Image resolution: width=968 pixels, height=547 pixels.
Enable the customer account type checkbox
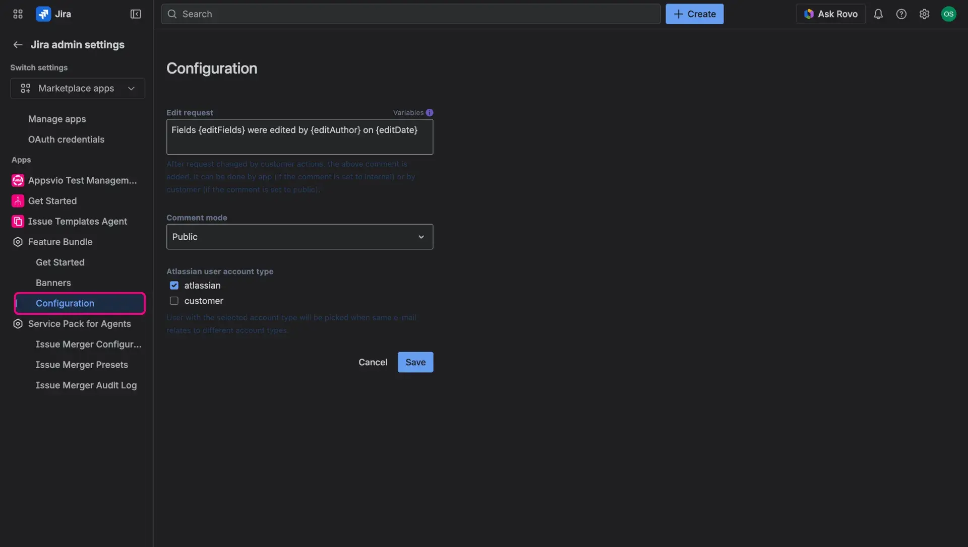[174, 301]
